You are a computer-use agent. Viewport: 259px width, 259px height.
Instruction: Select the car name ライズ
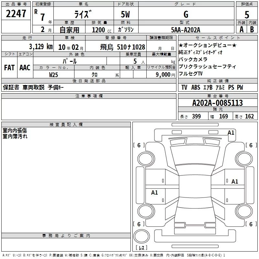[x=83, y=14]
